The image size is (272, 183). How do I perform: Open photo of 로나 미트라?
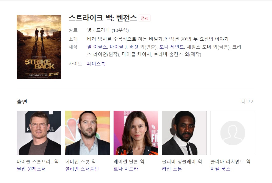136,133
